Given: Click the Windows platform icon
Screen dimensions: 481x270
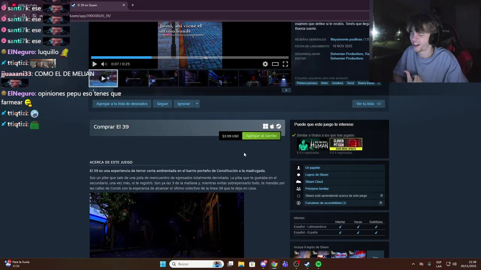Looking at the screenshot, I should [265, 127].
